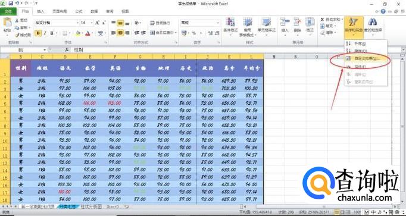Open the number format combo box
406x216 pixels.
coord(200,23)
